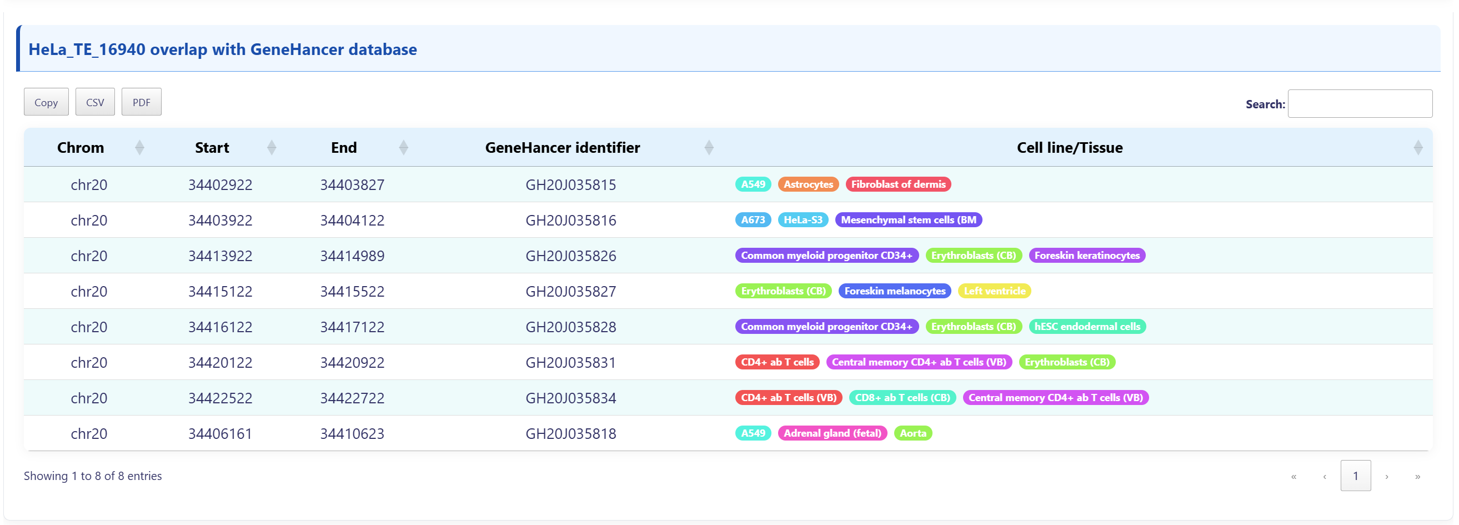Click the Astrocytes tissue badge
1459x525 pixels.
(x=808, y=184)
